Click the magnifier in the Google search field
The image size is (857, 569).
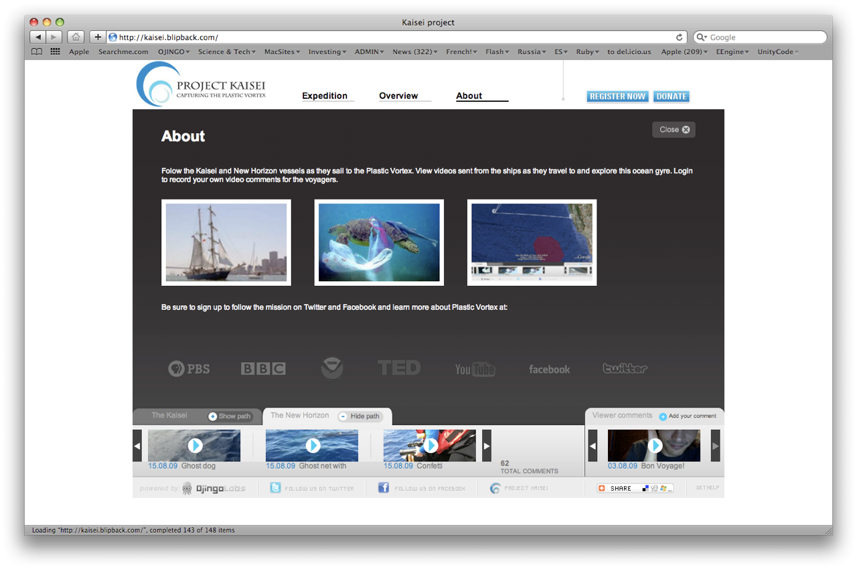point(702,37)
